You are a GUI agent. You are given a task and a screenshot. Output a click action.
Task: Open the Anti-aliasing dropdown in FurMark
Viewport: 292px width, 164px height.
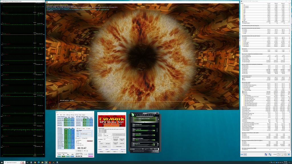tap(107, 139)
